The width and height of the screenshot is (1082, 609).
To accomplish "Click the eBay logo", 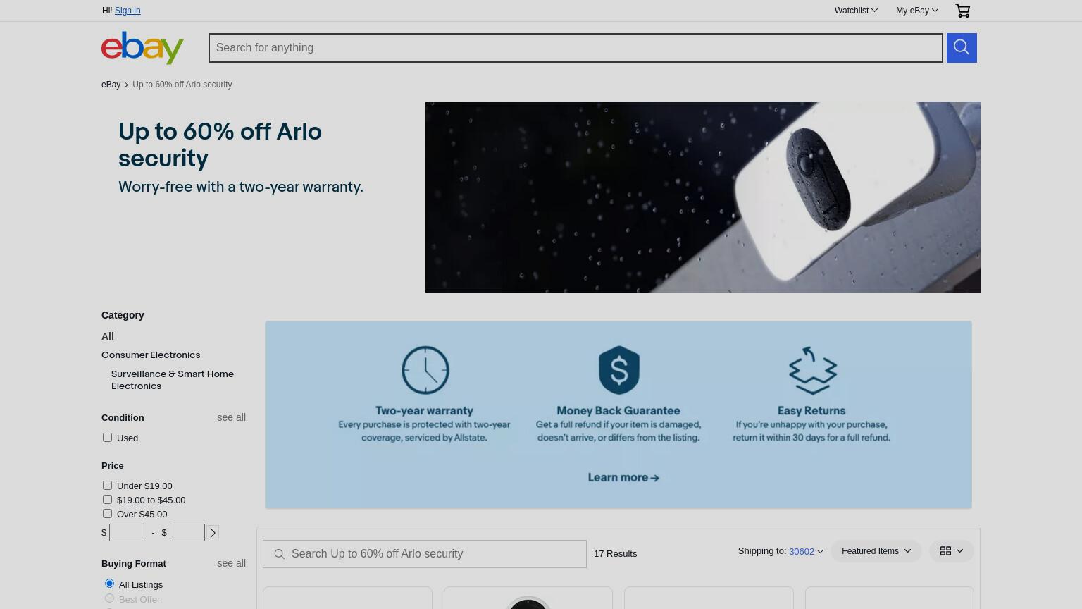I will coord(142,48).
